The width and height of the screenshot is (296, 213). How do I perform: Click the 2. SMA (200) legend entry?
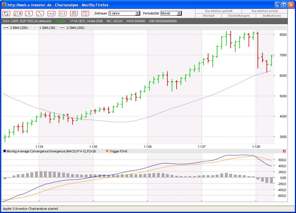click(x=72, y=28)
